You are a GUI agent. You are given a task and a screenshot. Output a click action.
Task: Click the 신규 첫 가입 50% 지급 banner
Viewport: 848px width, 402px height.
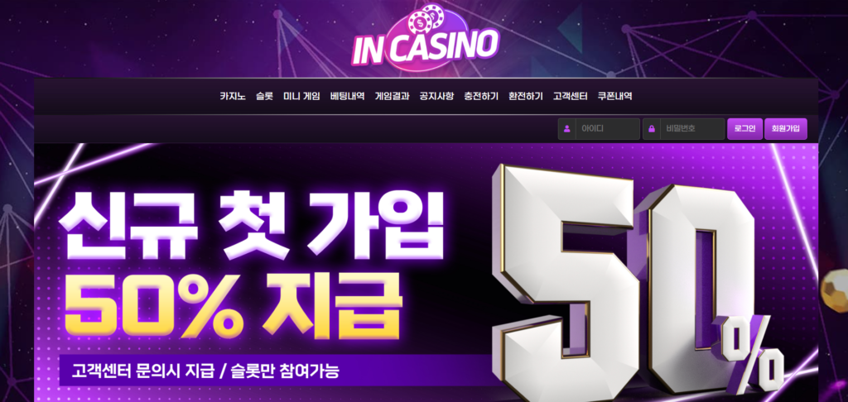click(426, 272)
